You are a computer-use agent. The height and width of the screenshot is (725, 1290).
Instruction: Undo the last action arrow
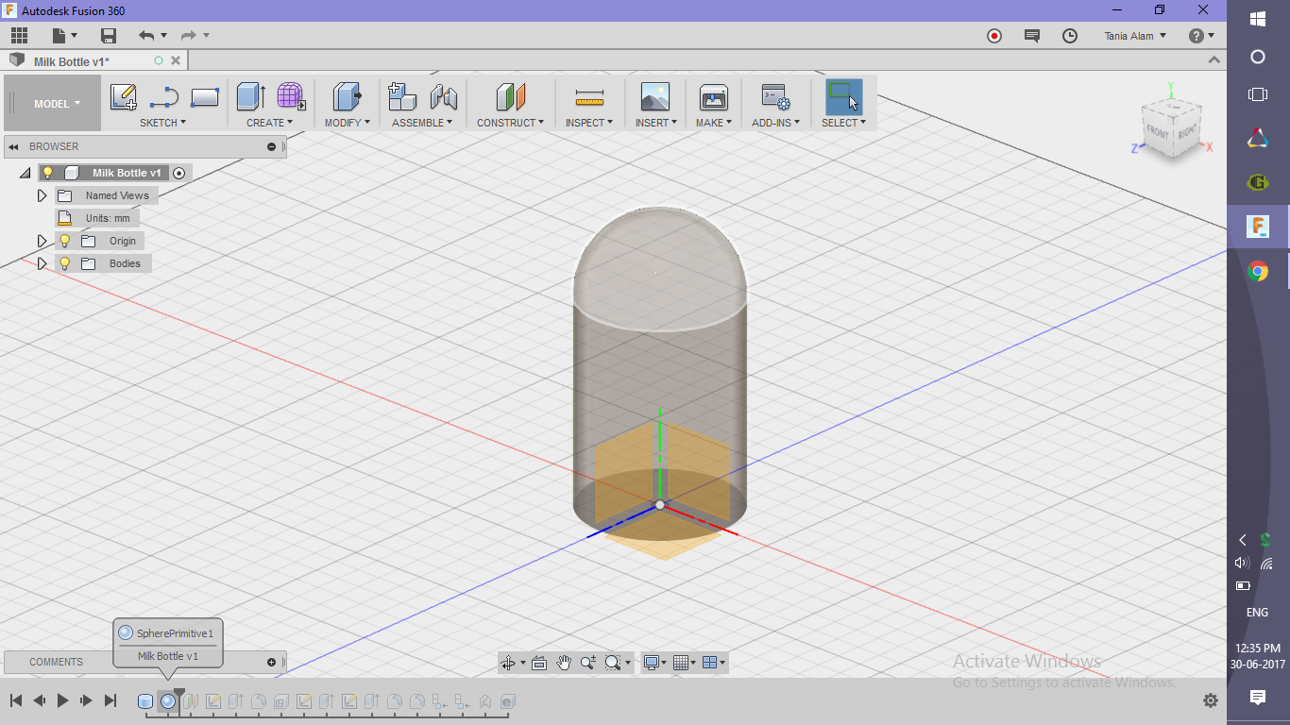tap(146, 36)
